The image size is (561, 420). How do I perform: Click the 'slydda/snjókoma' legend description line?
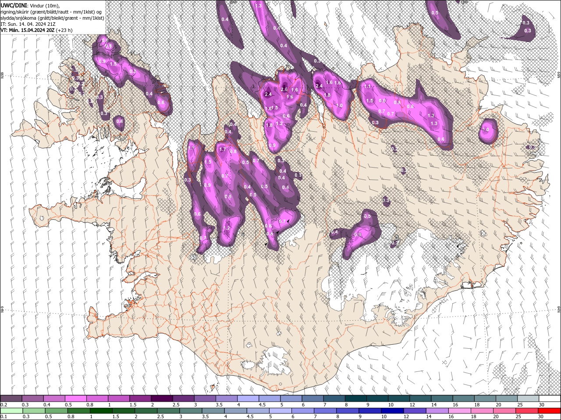[52, 18]
